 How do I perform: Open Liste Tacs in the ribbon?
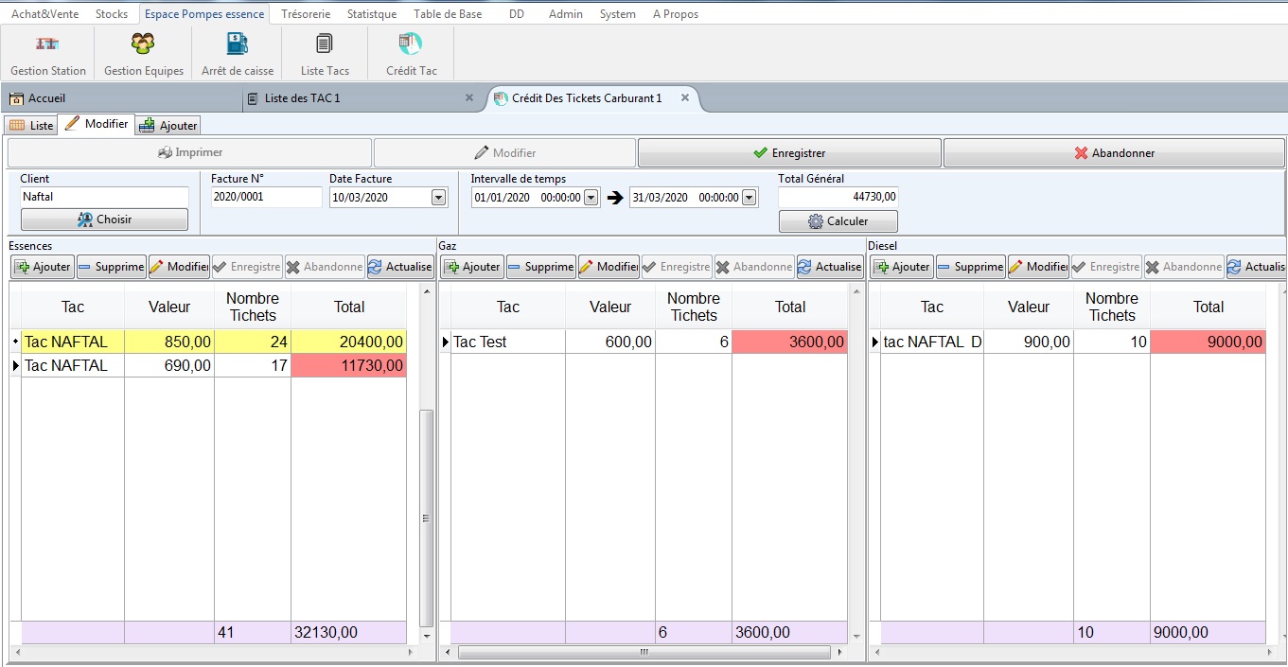pyautogui.click(x=325, y=54)
